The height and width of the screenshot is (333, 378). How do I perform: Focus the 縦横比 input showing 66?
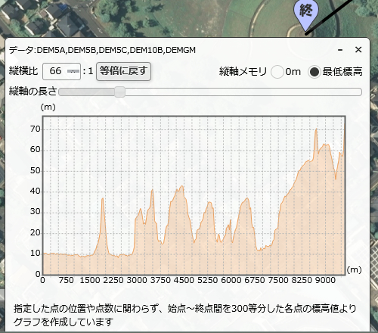click(61, 71)
